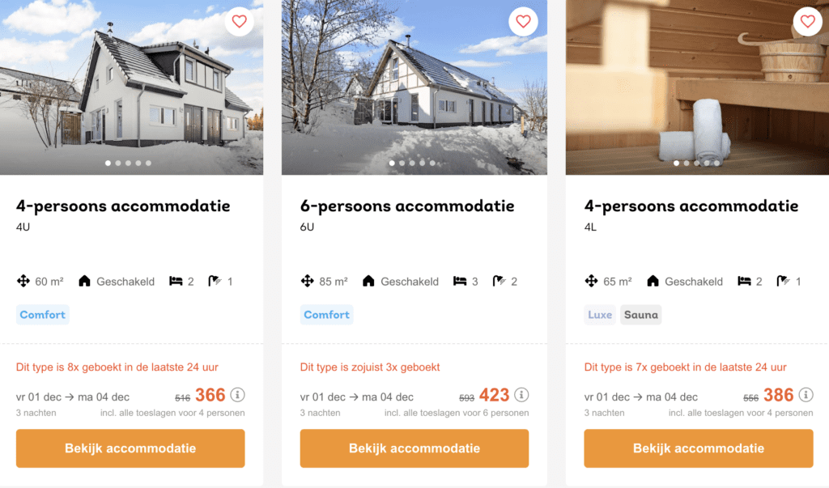Screen dimensions: 829x488
Task: Open the snowy 6U house photo
Action: point(414,87)
